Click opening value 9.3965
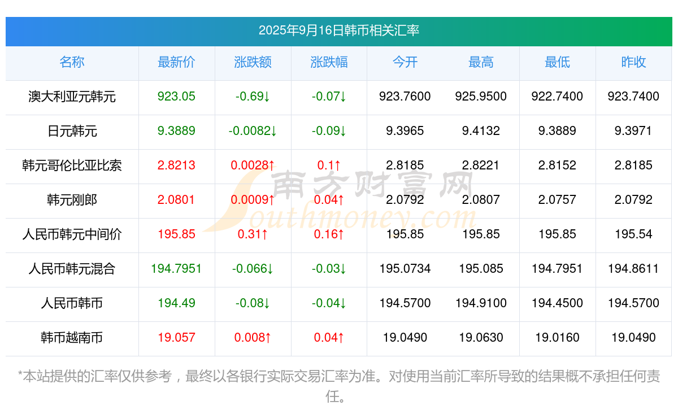The width and height of the screenshot is (678, 414). 405,131
